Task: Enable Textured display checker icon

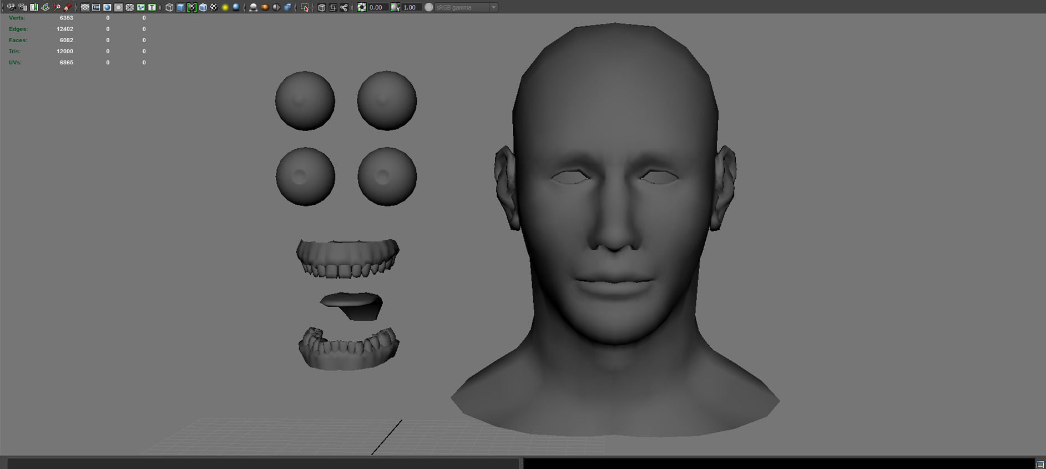Action: pos(214,7)
